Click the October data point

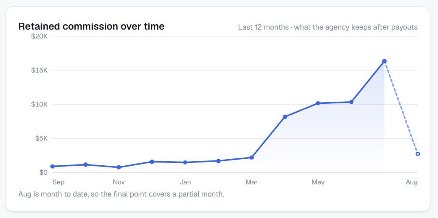pos(86,165)
